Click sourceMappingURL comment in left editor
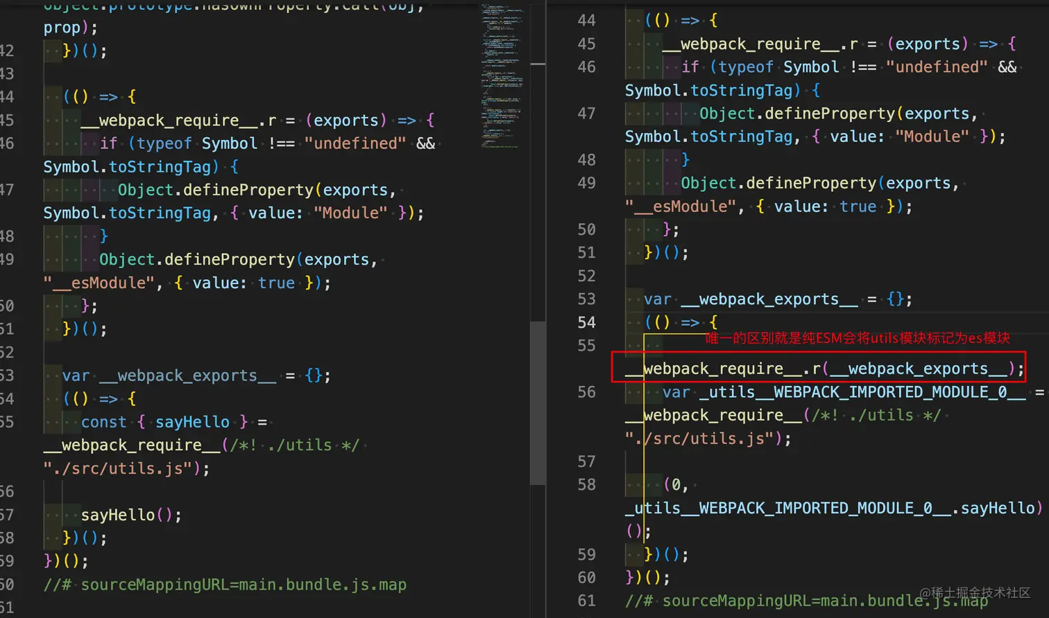Viewport: 1049px width, 618px height. 225,585
